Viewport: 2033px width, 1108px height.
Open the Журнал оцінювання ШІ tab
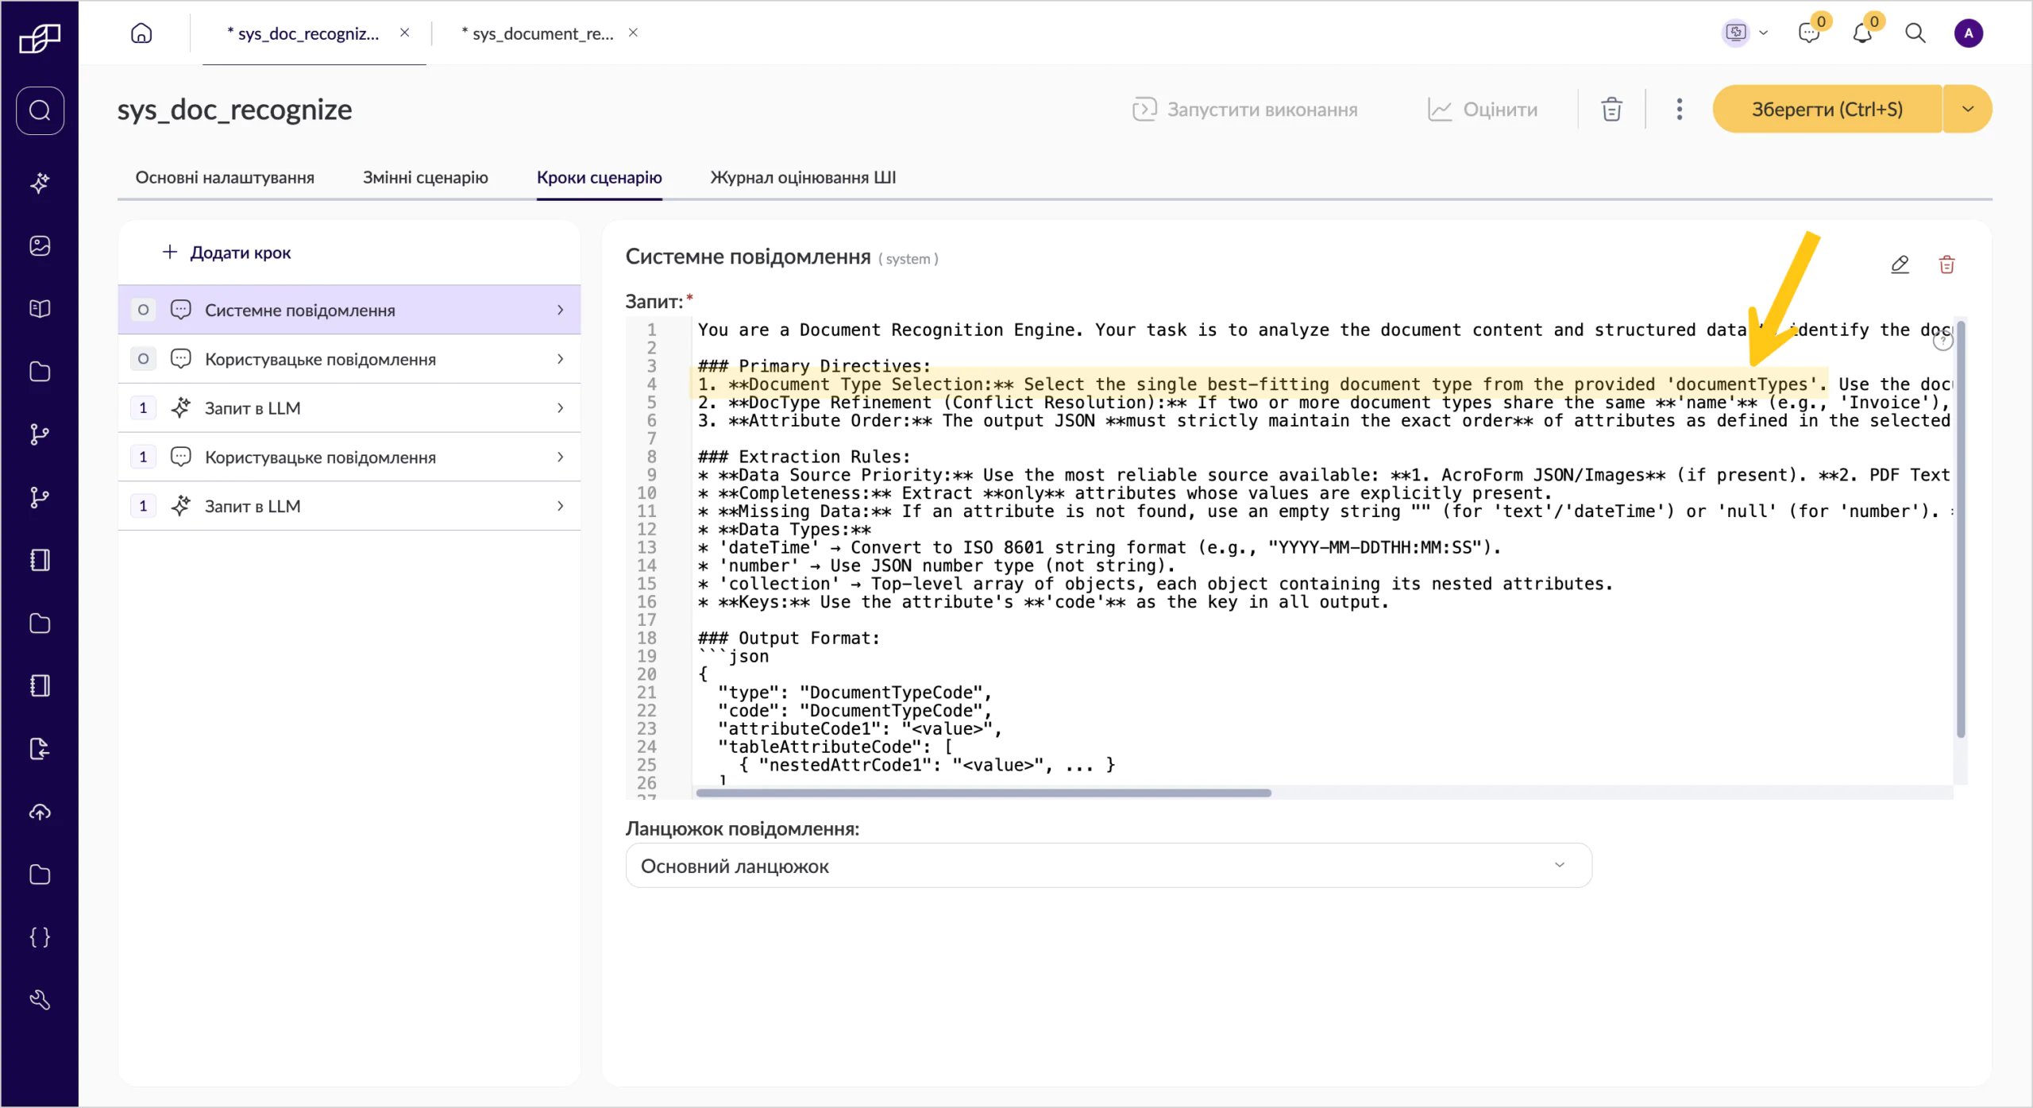click(x=803, y=177)
